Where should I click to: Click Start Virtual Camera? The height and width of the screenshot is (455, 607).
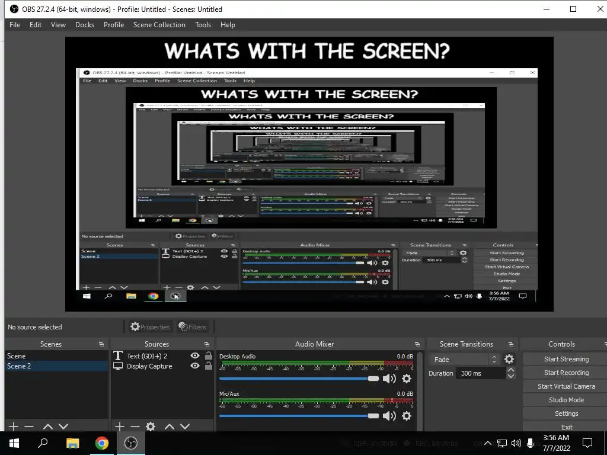tap(566, 386)
